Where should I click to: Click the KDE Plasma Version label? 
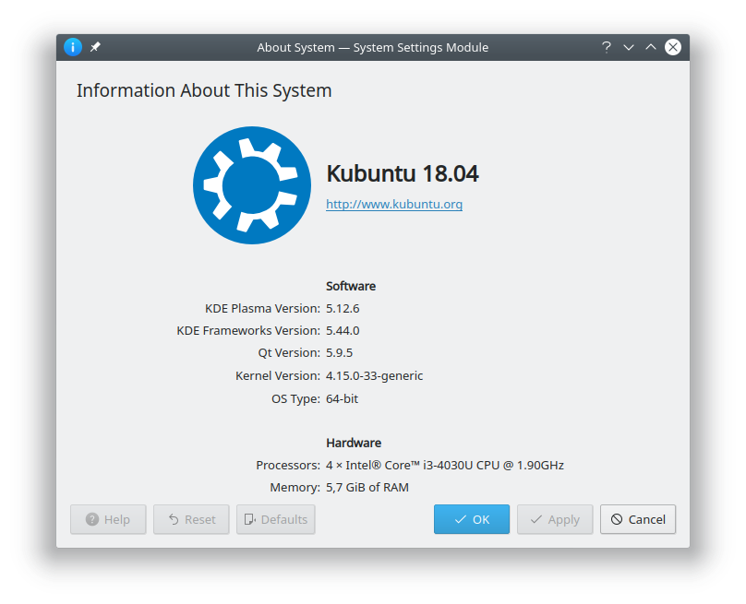[262, 308]
